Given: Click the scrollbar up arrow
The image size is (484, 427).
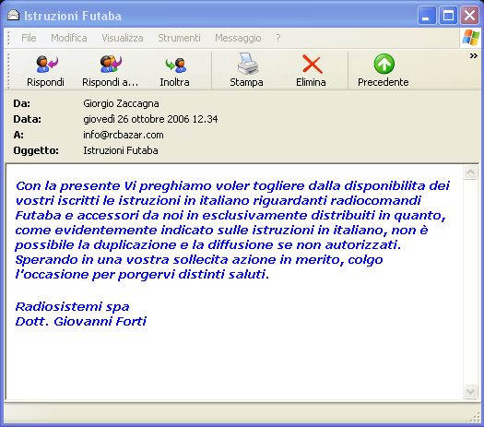Looking at the screenshot, I should tap(470, 172).
